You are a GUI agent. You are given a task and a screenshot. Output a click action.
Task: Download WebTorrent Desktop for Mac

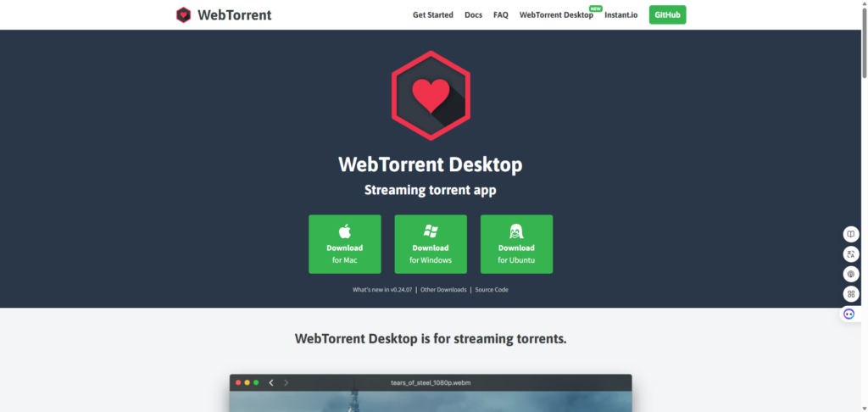click(x=345, y=244)
